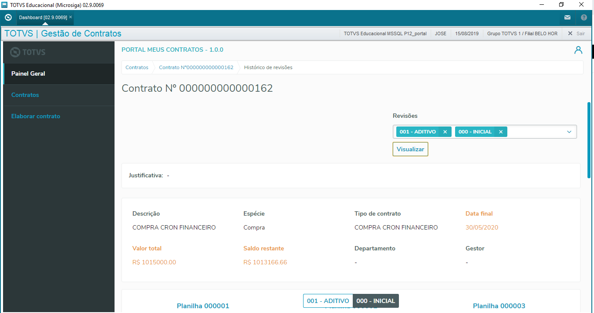Click Descrição value COMPRA CRON FINANCEIRO
This screenshot has height=313, width=594.
(174, 227)
